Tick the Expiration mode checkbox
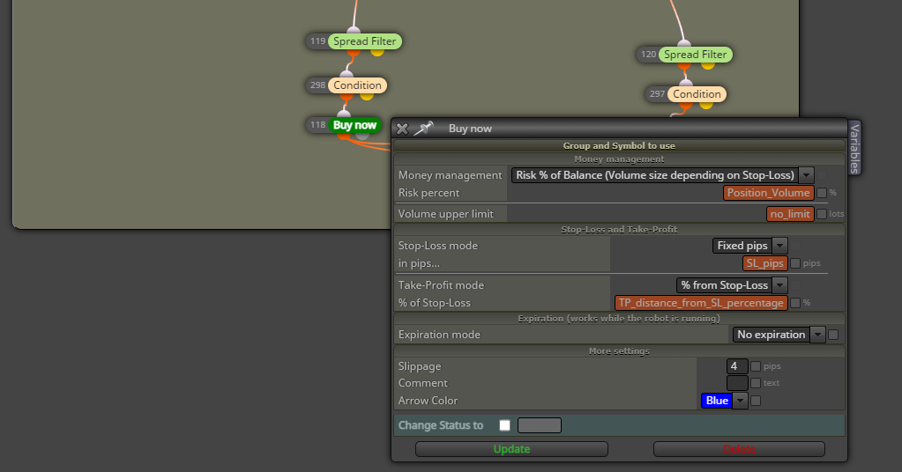 tap(833, 335)
